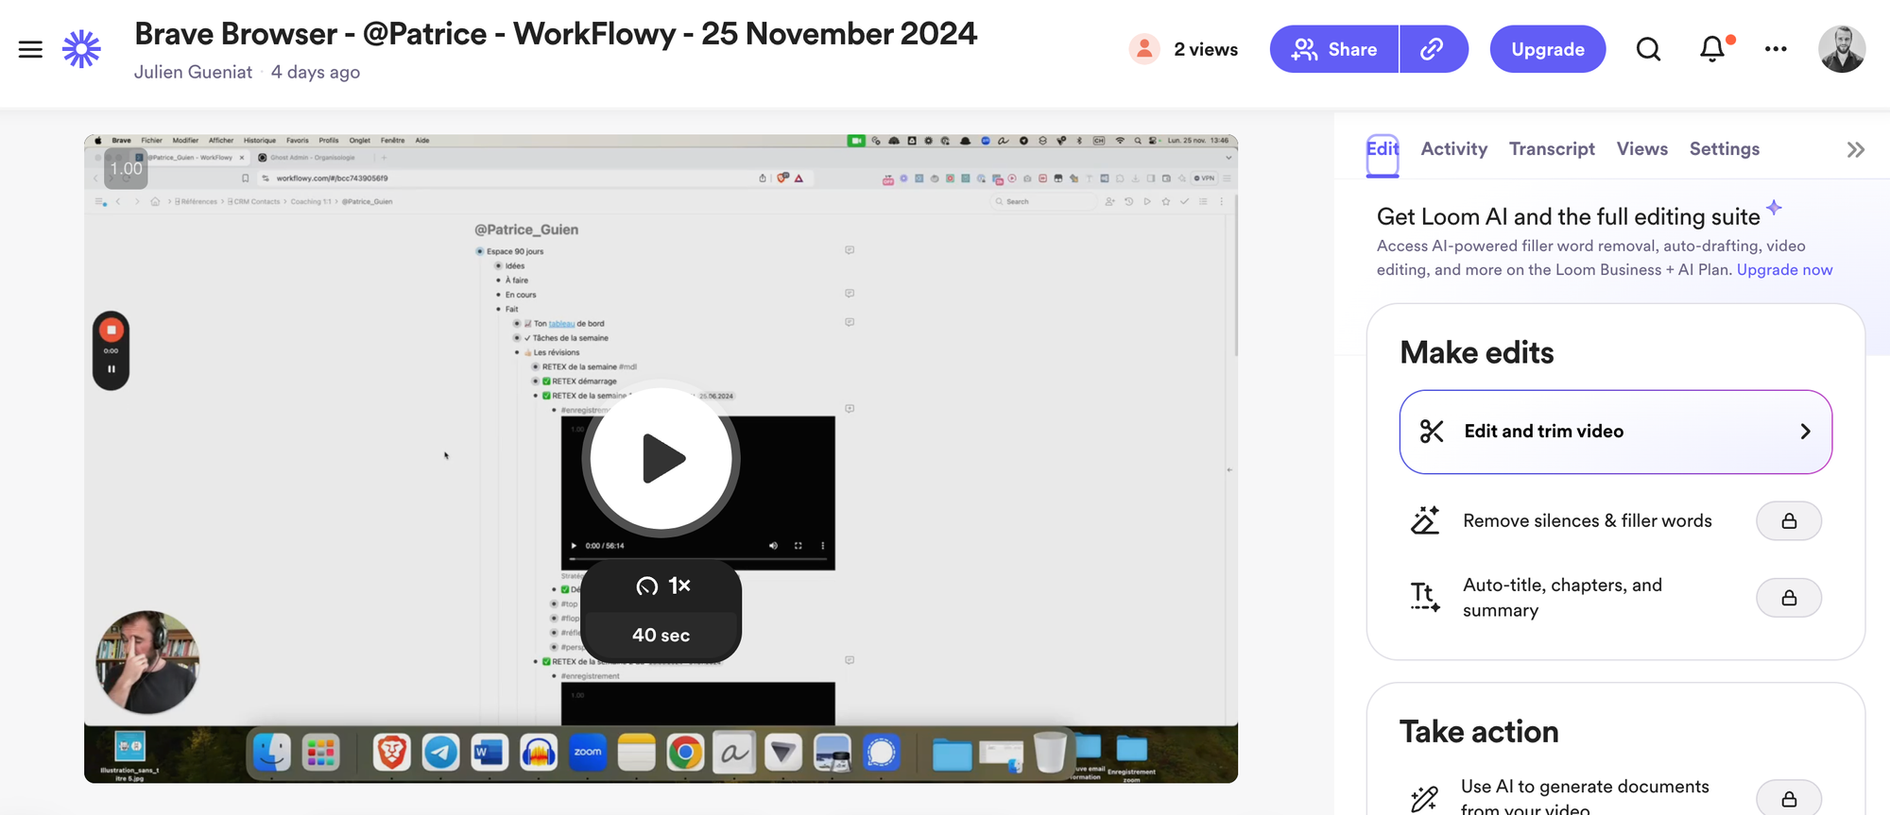Open notifications bell icon

coord(1712,49)
